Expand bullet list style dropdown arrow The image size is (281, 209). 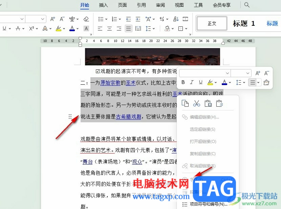point(106,19)
